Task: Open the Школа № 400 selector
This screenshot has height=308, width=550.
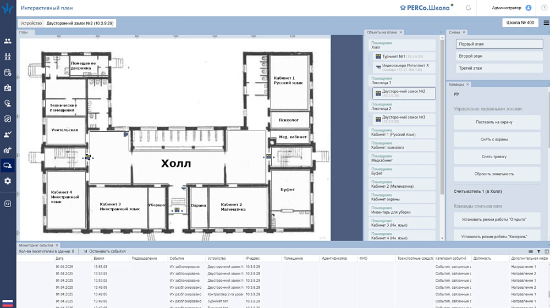Action: coord(520,23)
